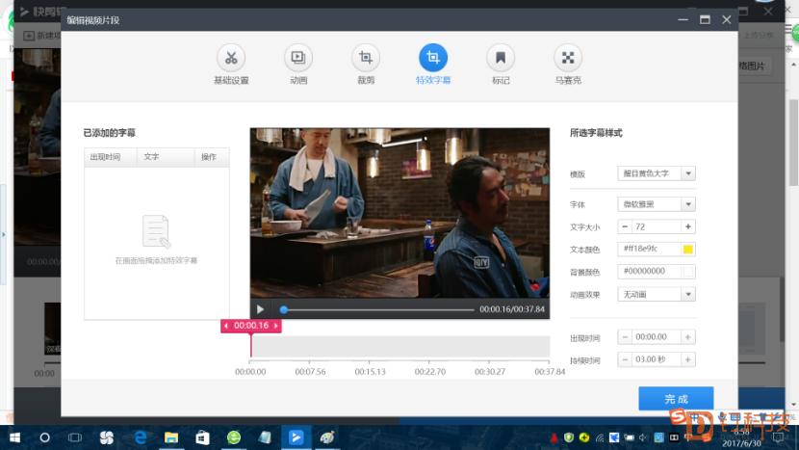Expand the 字体 font dropdown
Viewport: 799px width, 450px height.
[688, 204]
